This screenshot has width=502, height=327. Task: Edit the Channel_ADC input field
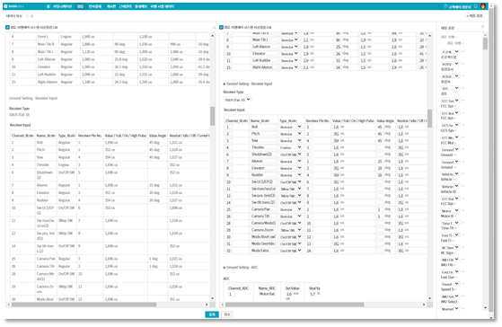point(232,294)
